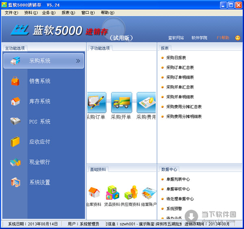Open the 采购订单 purchase order icon
The width and height of the screenshot is (244, 229).
pos(96,102)
